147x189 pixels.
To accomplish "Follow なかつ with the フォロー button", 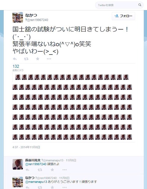I will (x=123, y=16).
